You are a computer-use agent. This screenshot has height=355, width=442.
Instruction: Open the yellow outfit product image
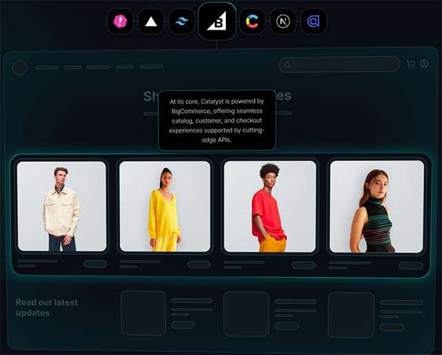[164, 206]
